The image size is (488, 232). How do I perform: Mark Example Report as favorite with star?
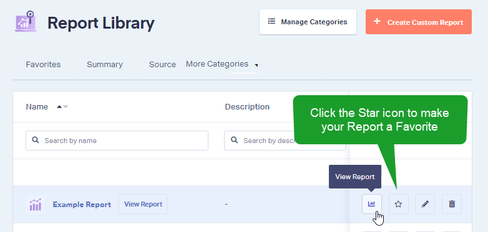click(x=398, y=204)
